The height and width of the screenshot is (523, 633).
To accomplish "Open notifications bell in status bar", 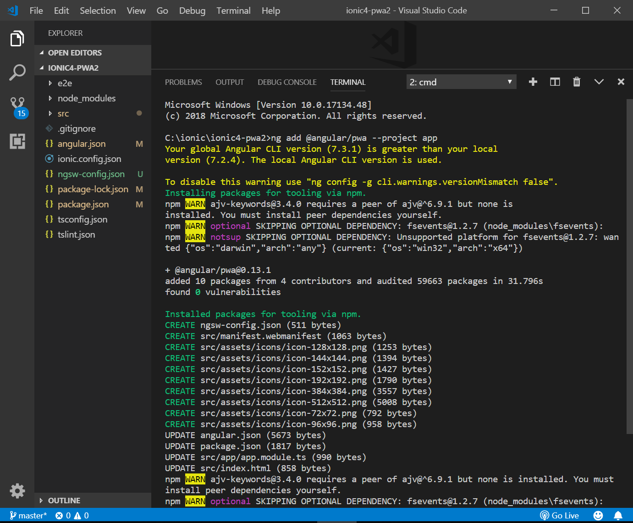I will tap(618, 516).
